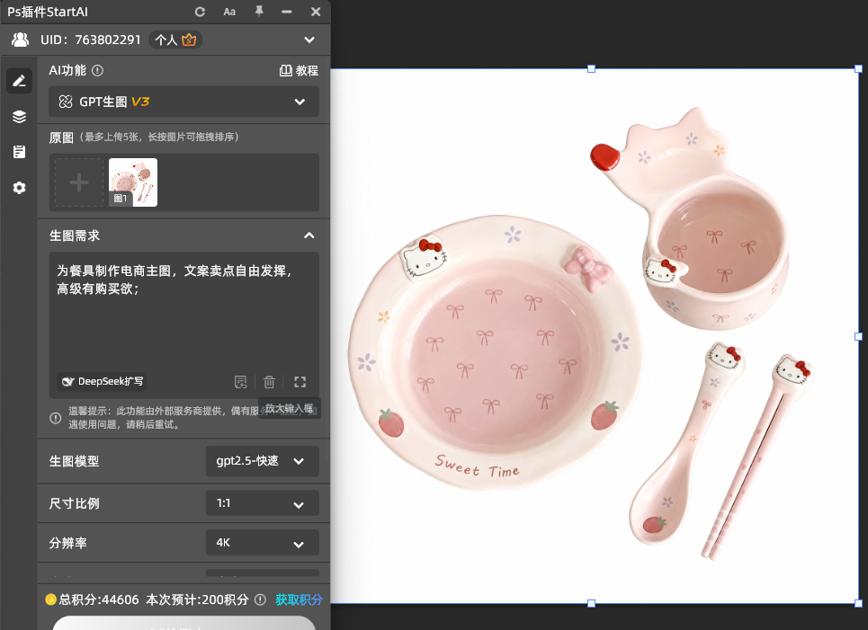Click the gold coin icon by 总积分

50,599
